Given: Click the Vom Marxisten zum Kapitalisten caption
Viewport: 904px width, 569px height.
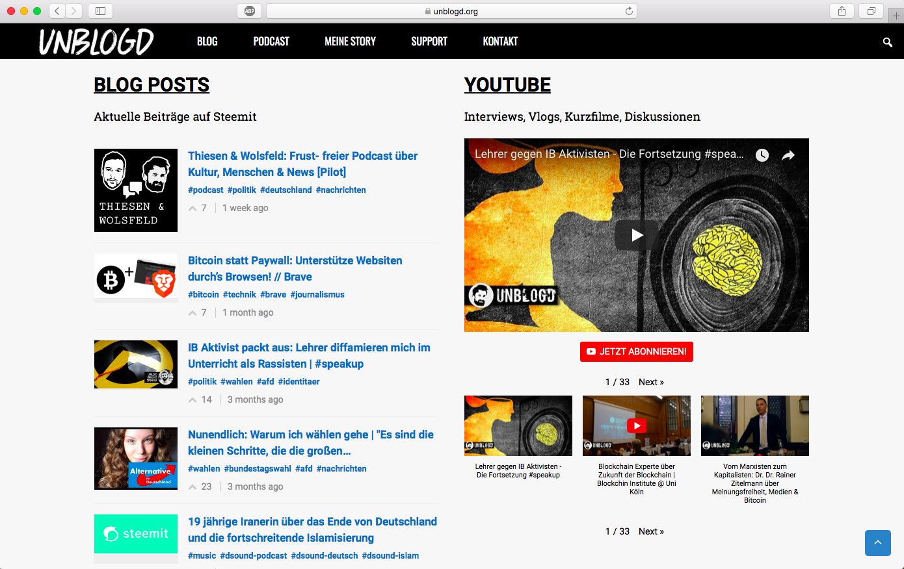Looking at the screenshot, I should [755, 483].
